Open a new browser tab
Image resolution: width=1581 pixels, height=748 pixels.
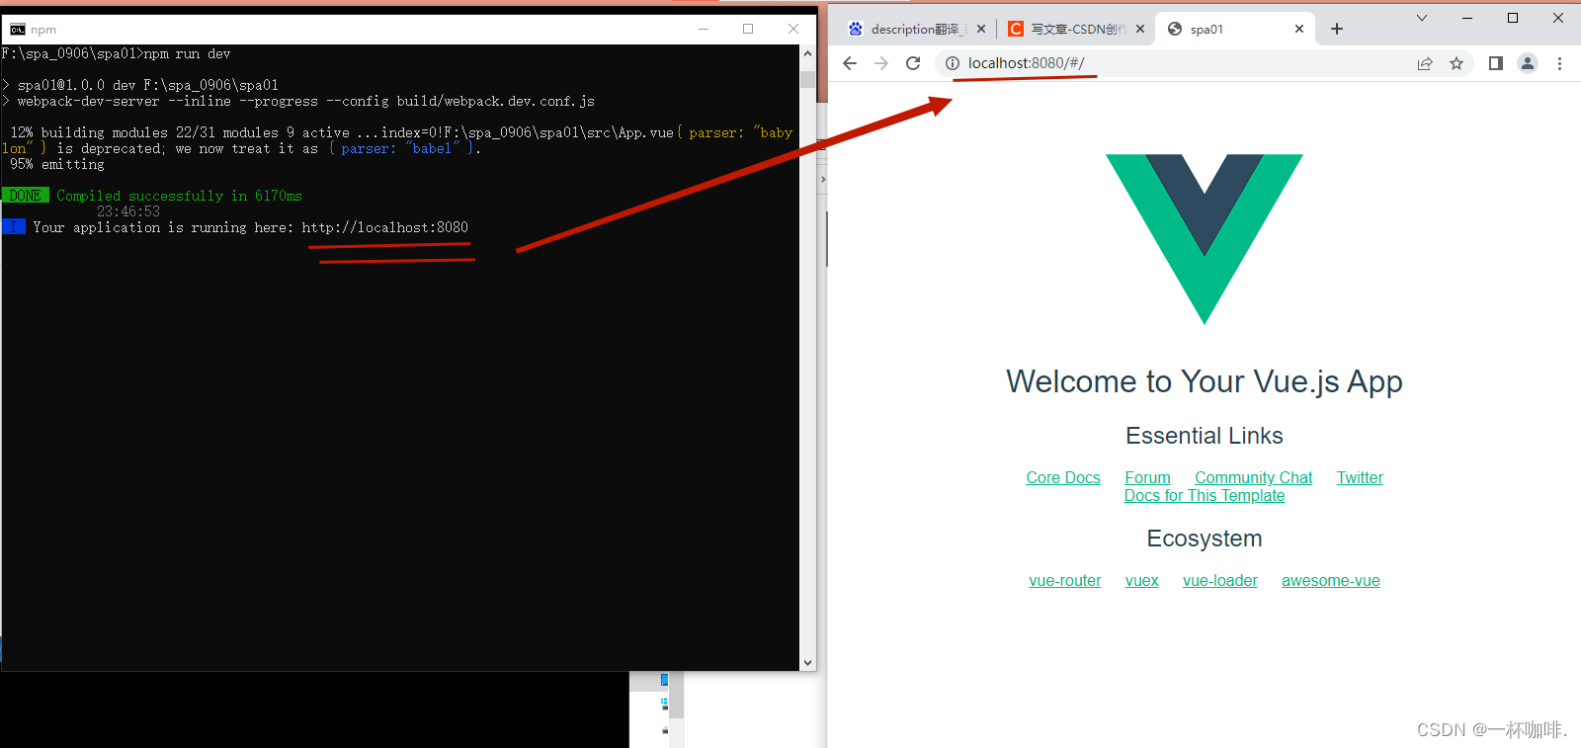pos(1337,29)
